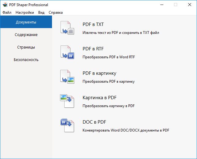Image resolution: width=197 pixels, height=159 pixels.
Task: Choose the 'PDF в картинку' tool title
Action: click(99, 73)
